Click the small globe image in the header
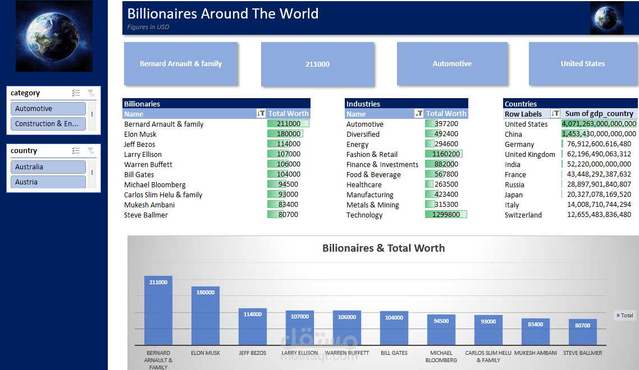639x370 pixels. (x=607, y=18)
